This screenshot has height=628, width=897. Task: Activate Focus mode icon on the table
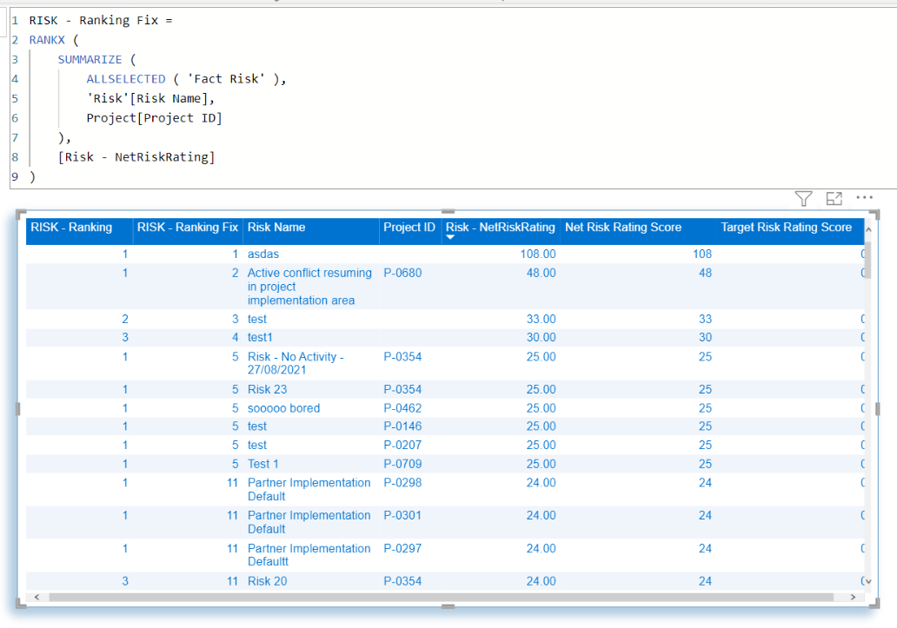coord(834,198)
